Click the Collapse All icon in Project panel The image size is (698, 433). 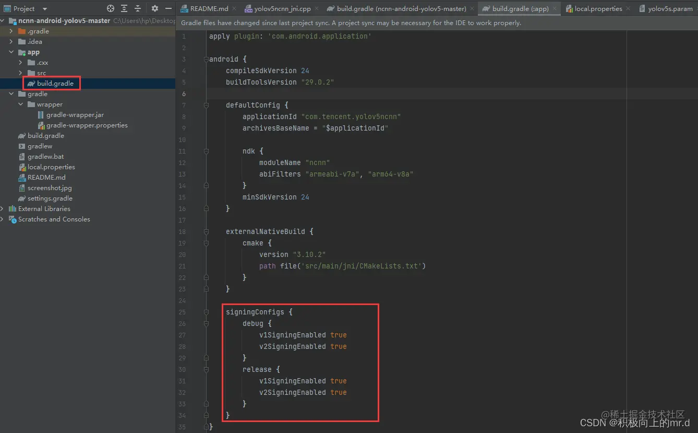(138, 8)
